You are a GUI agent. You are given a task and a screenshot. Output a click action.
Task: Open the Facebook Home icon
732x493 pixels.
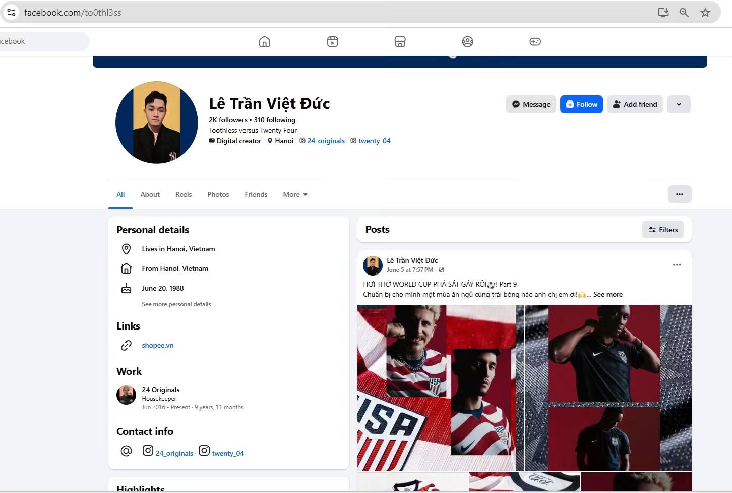point(265,42)
